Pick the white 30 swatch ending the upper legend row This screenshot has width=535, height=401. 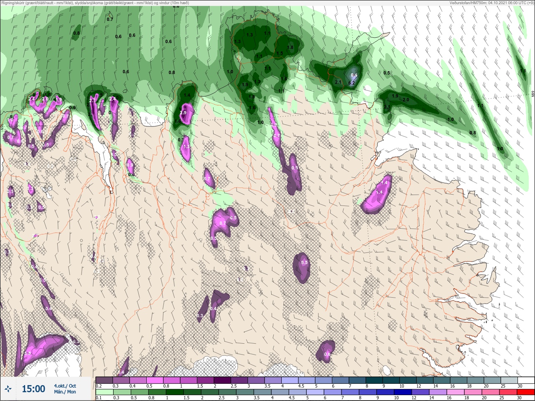[x=526, y=380]
